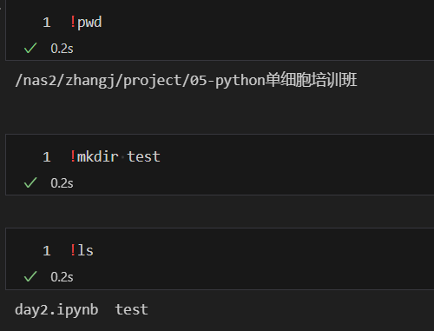434x331 pixels.
Task: Select line number 1 of the mkdir cell
Action: [x=47, y=157]
